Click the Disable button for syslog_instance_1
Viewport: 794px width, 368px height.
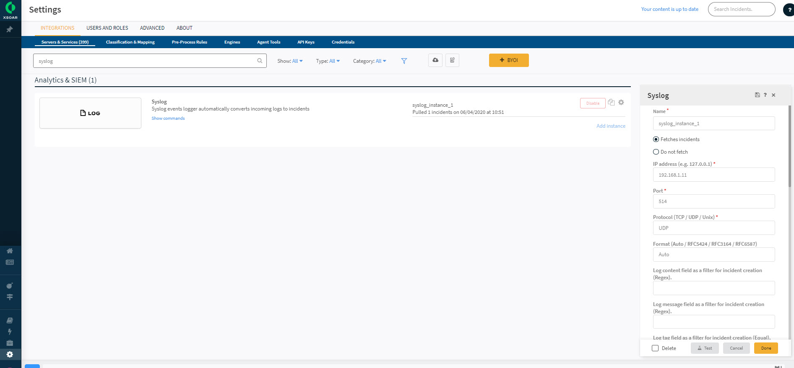593,103
